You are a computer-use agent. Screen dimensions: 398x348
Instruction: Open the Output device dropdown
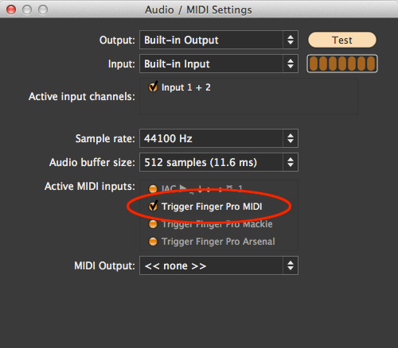click(219, 40)
